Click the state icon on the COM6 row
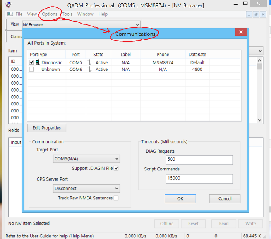The image size is (271, 239). point(89,69)
